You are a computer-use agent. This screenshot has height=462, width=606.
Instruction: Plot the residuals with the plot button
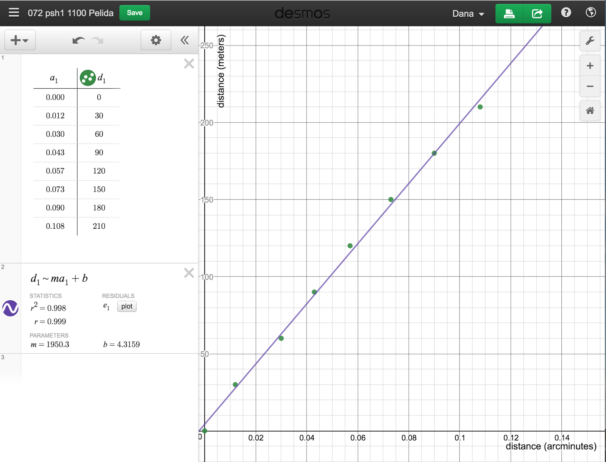pyautogui.click(x=127, y=306)
